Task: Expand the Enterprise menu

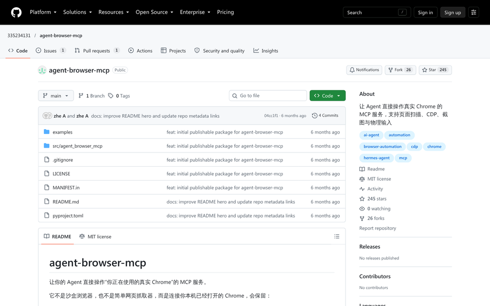Action: click(x=195, y=12)
